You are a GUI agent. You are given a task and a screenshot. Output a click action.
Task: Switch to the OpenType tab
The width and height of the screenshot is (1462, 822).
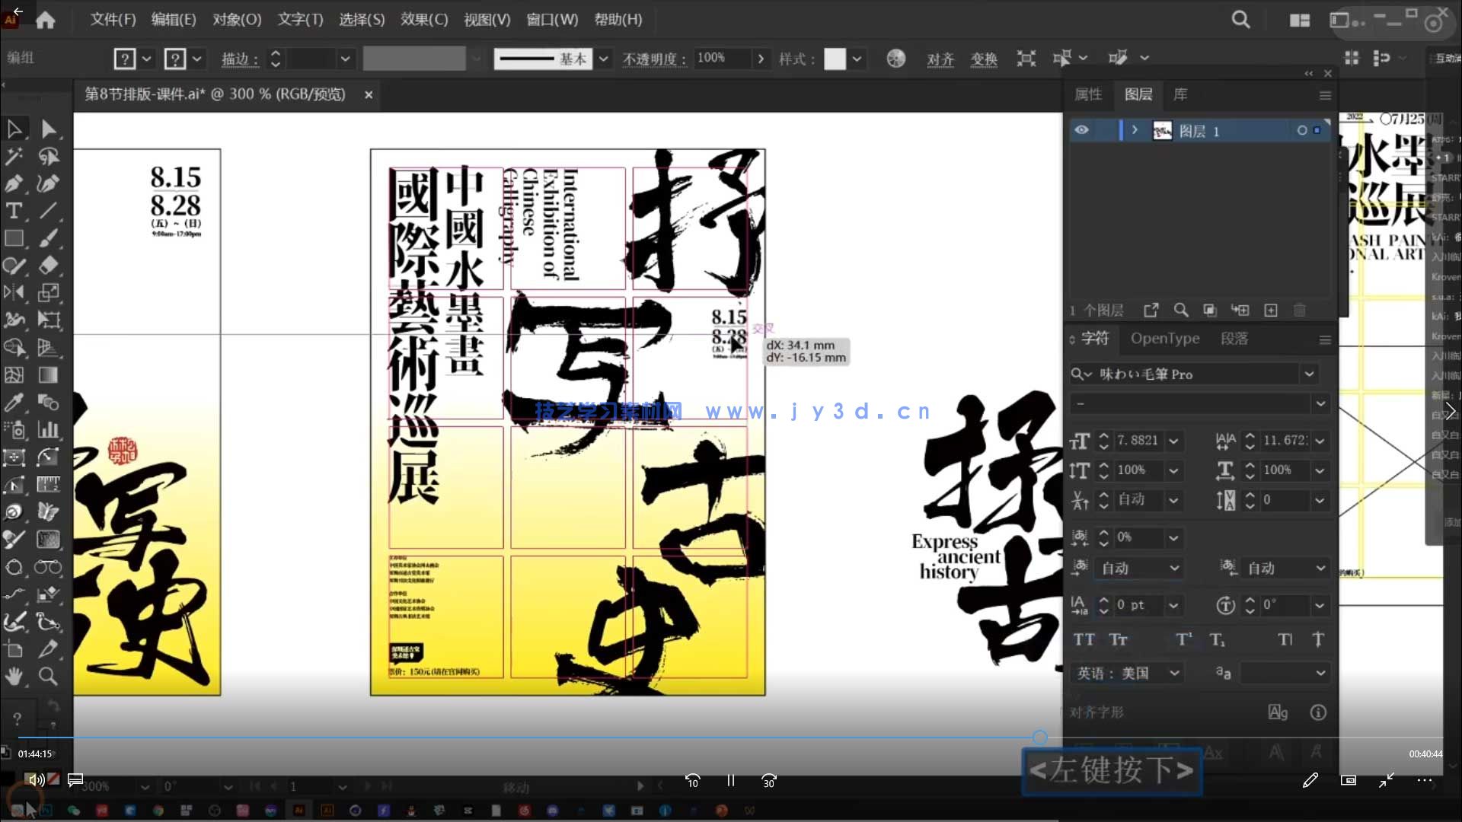[1165, 339]
